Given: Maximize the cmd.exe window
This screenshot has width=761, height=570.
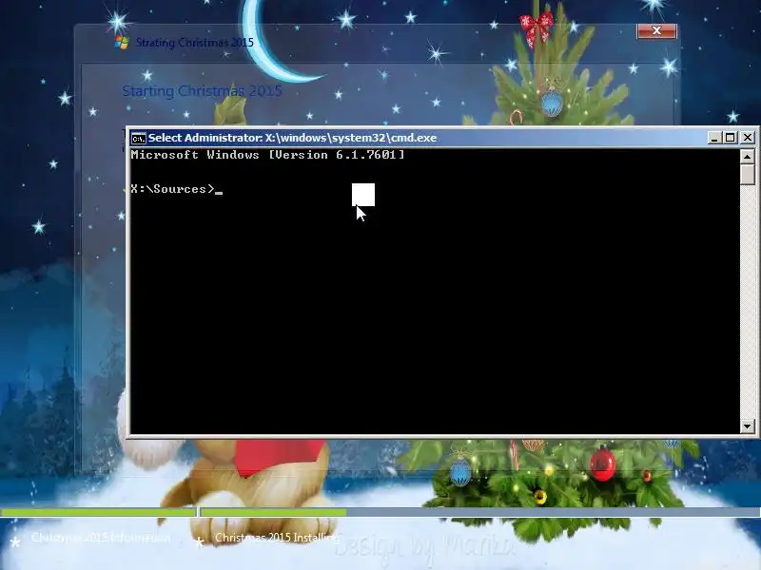Looking at the screenshot, I should pos(731,138).
